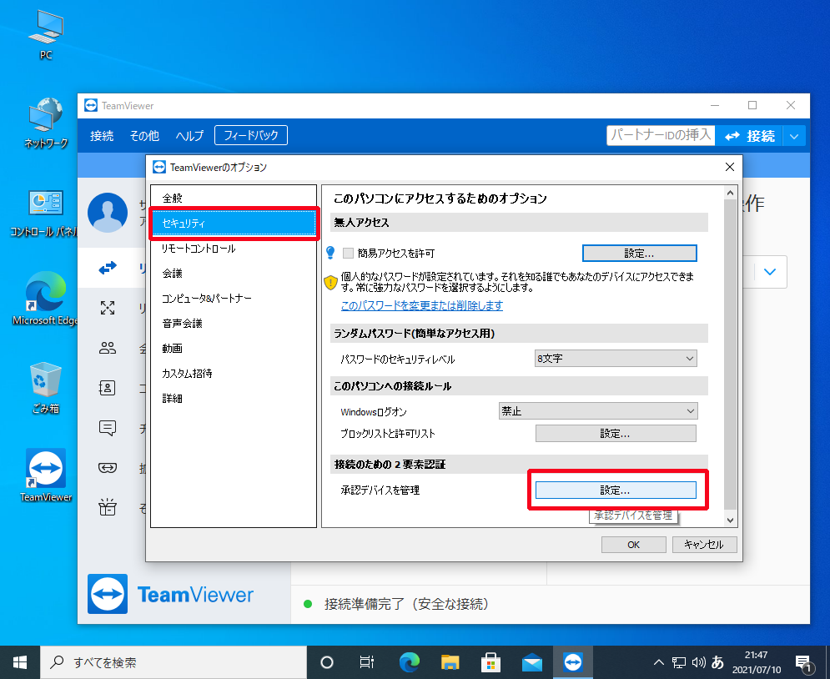Open the Mail app from taskbar
The width and height of the screenshot is (830, 679).
tap(531, 662)
